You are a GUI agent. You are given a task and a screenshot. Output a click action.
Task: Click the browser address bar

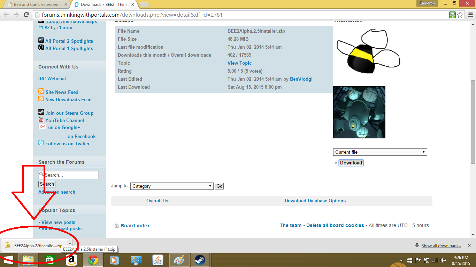click(241, 15)
